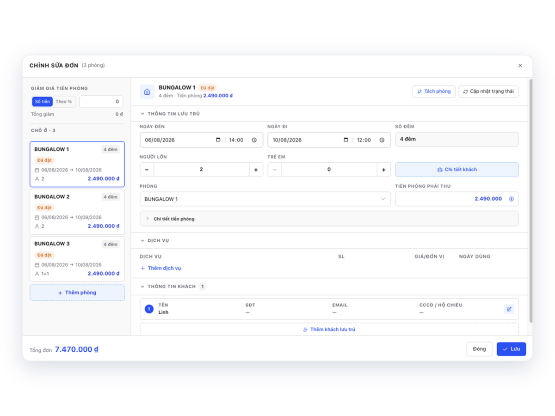
Task: Open the clock picker for 14:00 arrival time
Action: click(x=254, y=140)
